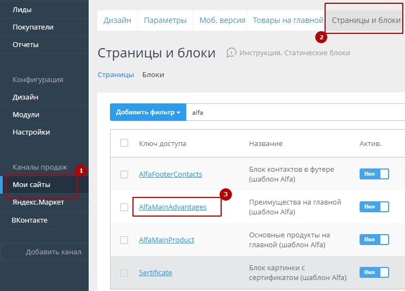Toggle the AlfaMainAdvantages activity switch

(x=374, y=207)
